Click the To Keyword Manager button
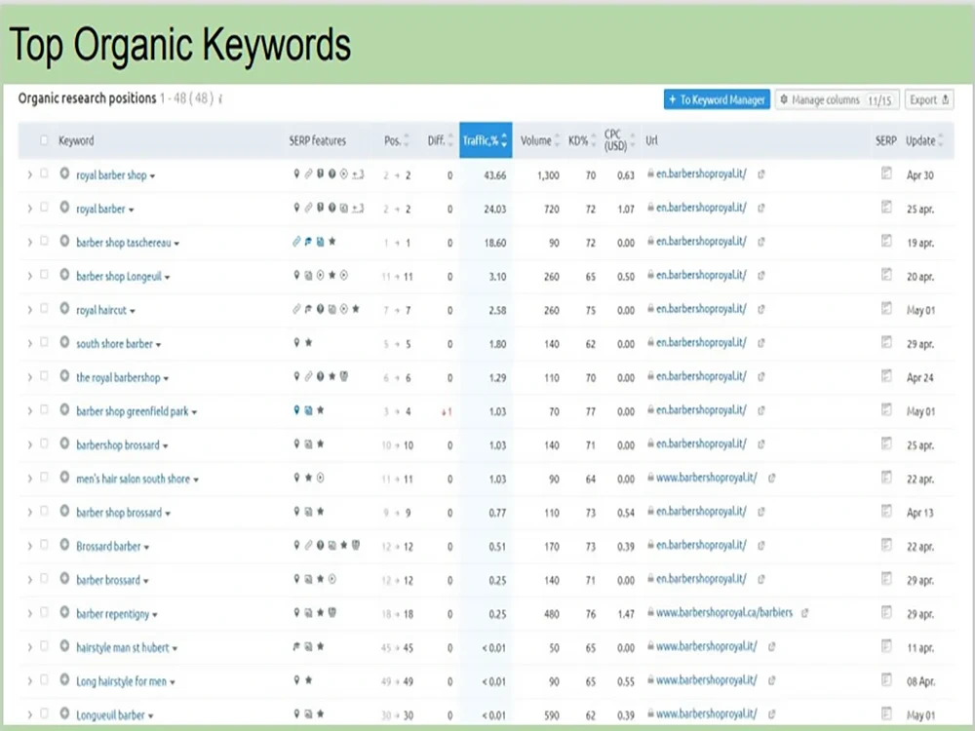 717,99
